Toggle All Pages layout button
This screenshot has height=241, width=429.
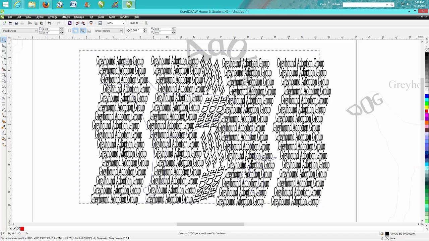(x=83, y=30)
